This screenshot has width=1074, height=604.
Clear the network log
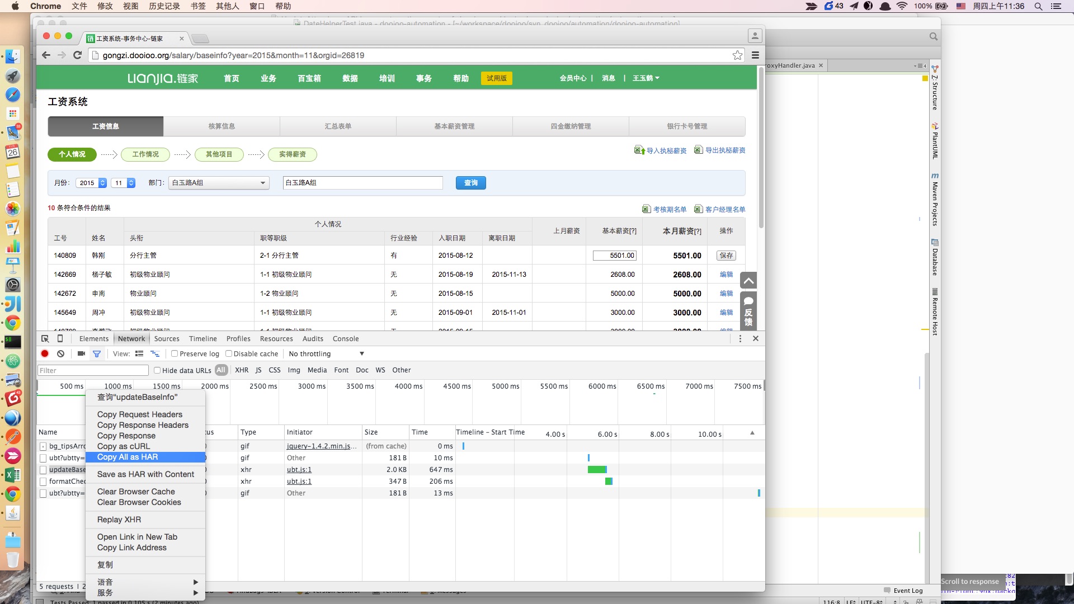tap(60, 353)
